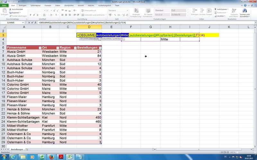This screenshot has height=160, width=257.
Task: Open the insert function fx dialog
Action: click(36, 23)
